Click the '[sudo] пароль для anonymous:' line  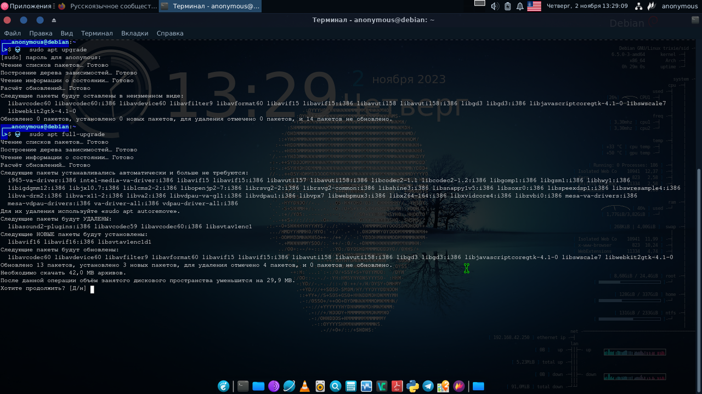50,57
